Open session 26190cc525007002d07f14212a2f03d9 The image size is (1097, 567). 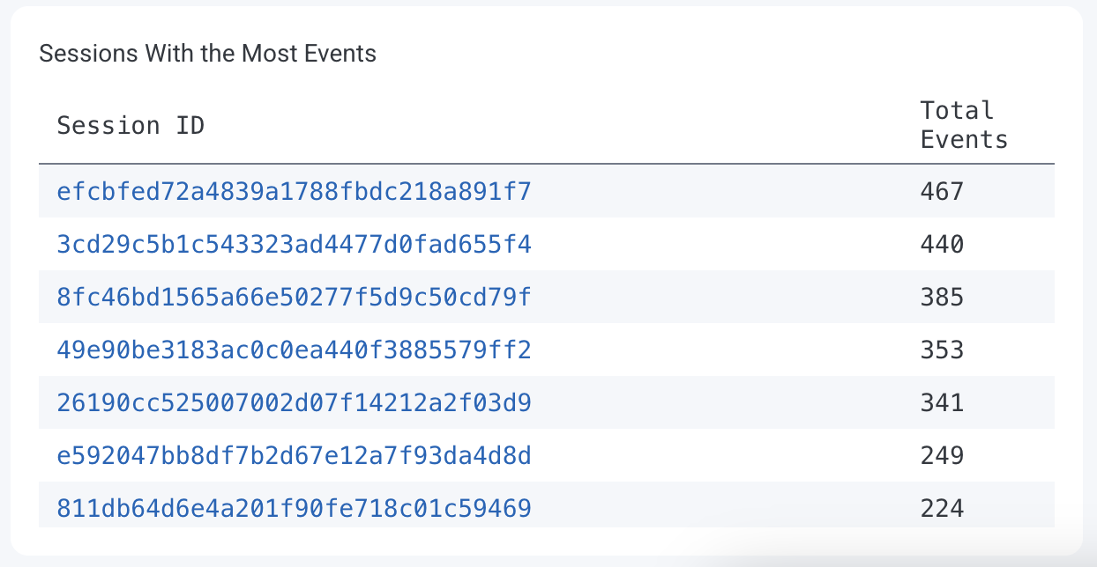[x=294, y=402]
